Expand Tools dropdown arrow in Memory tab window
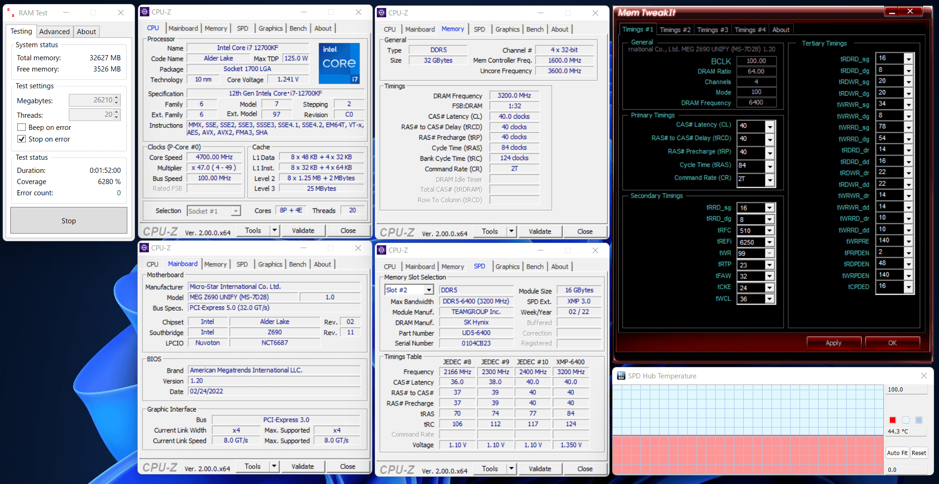This screenshot has height=484, width=939. point(512,231)
